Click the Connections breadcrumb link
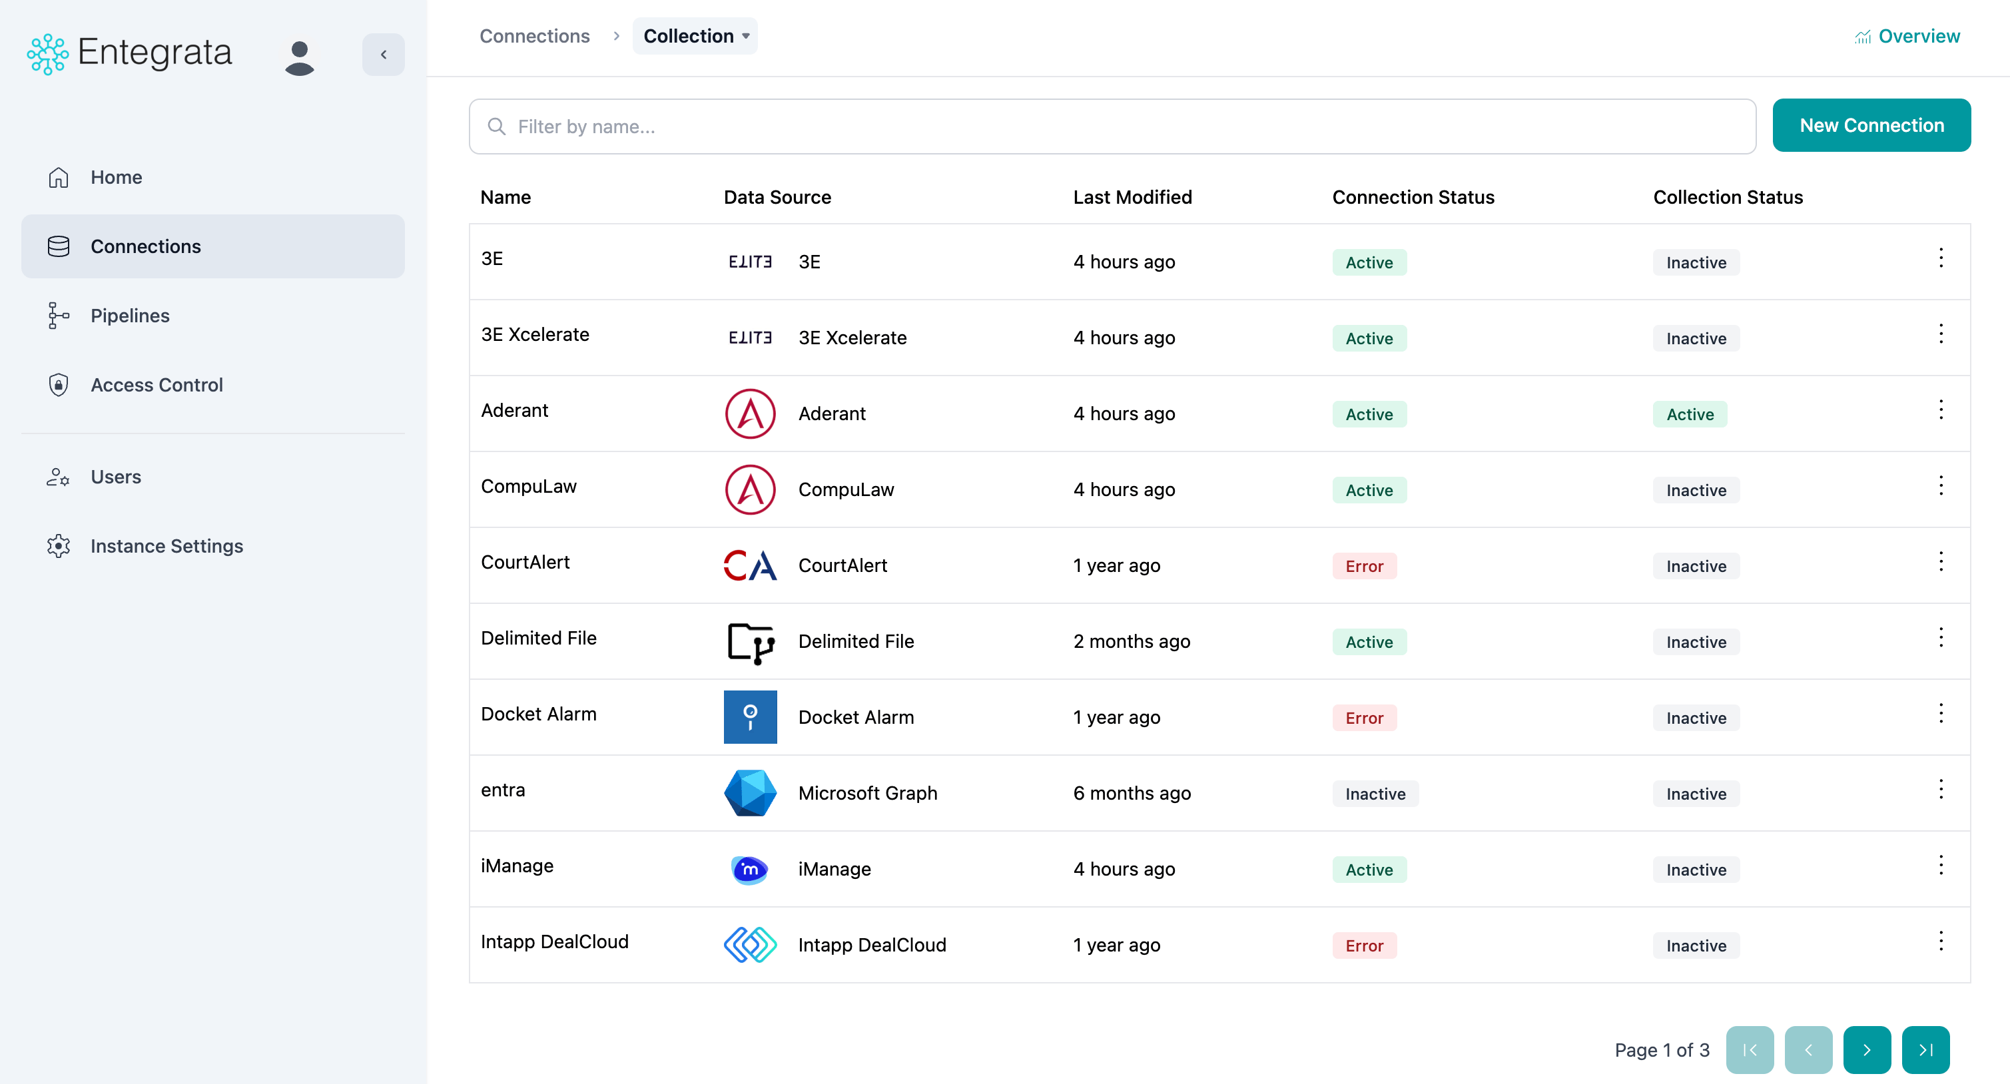Screen dimensions: 2010x1084 pyautogui.click(x=535, y=36)
